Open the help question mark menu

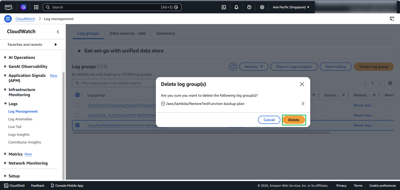click(249, 7)
